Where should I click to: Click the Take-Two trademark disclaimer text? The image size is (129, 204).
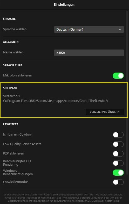coord(63,198)
